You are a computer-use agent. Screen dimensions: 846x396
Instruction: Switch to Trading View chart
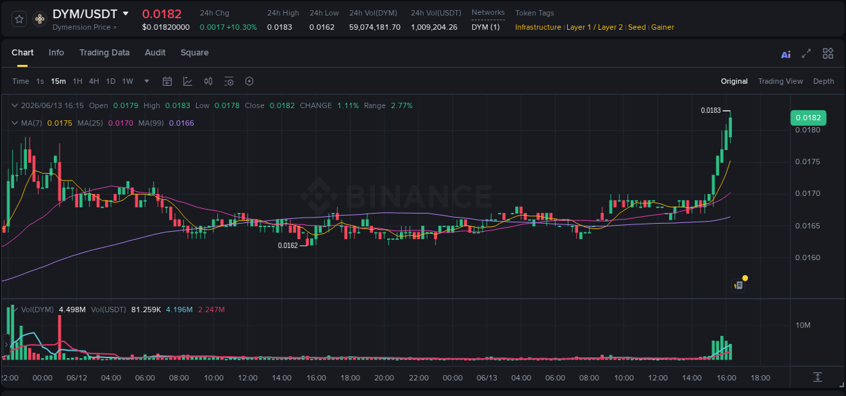(780, 81)
